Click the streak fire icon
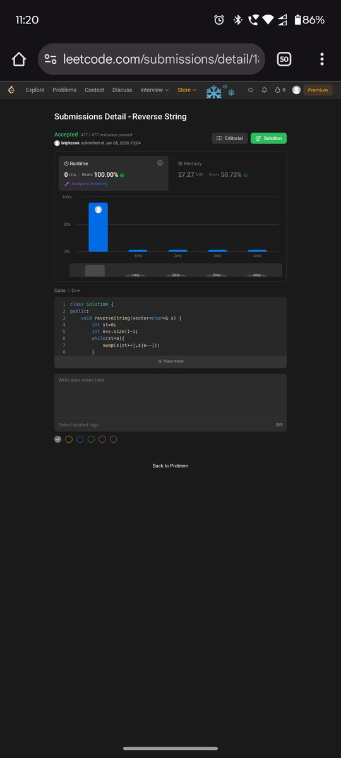 278,90
